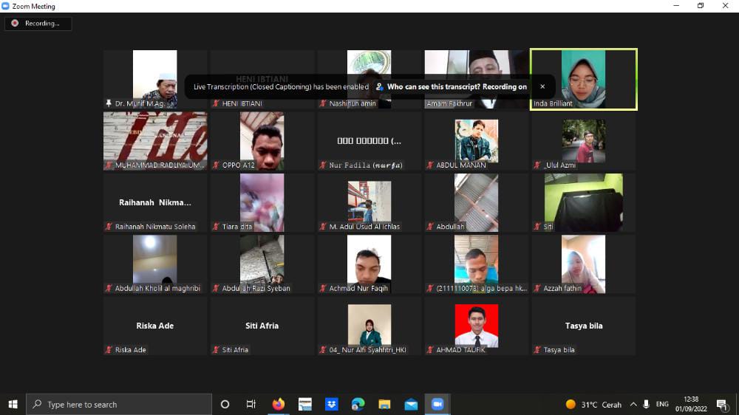739x415 pixels.
Task: Click muted mic icon beside HENI IBTIANI
Action: coord(217,103)
